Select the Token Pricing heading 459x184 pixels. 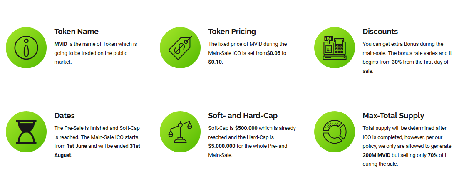tap(232, 31)
